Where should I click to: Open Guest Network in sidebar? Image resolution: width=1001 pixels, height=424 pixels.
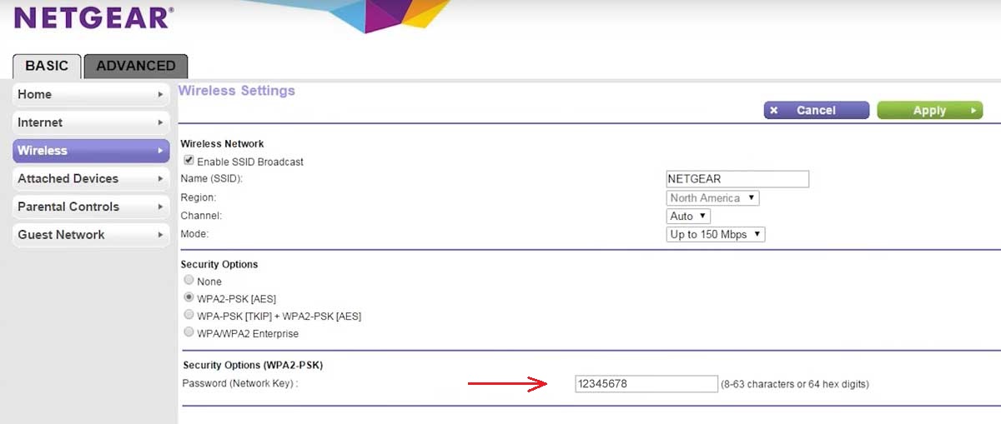(x=91, y=235)
